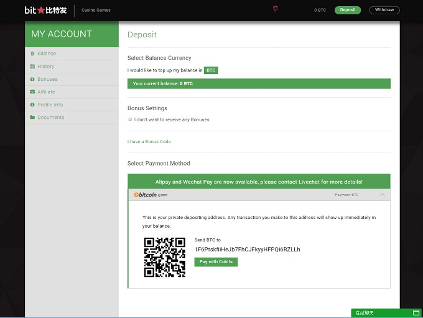Click the Bitcoin logo in payment row
Screen dimensions: 423x318
tap(146, 195)
